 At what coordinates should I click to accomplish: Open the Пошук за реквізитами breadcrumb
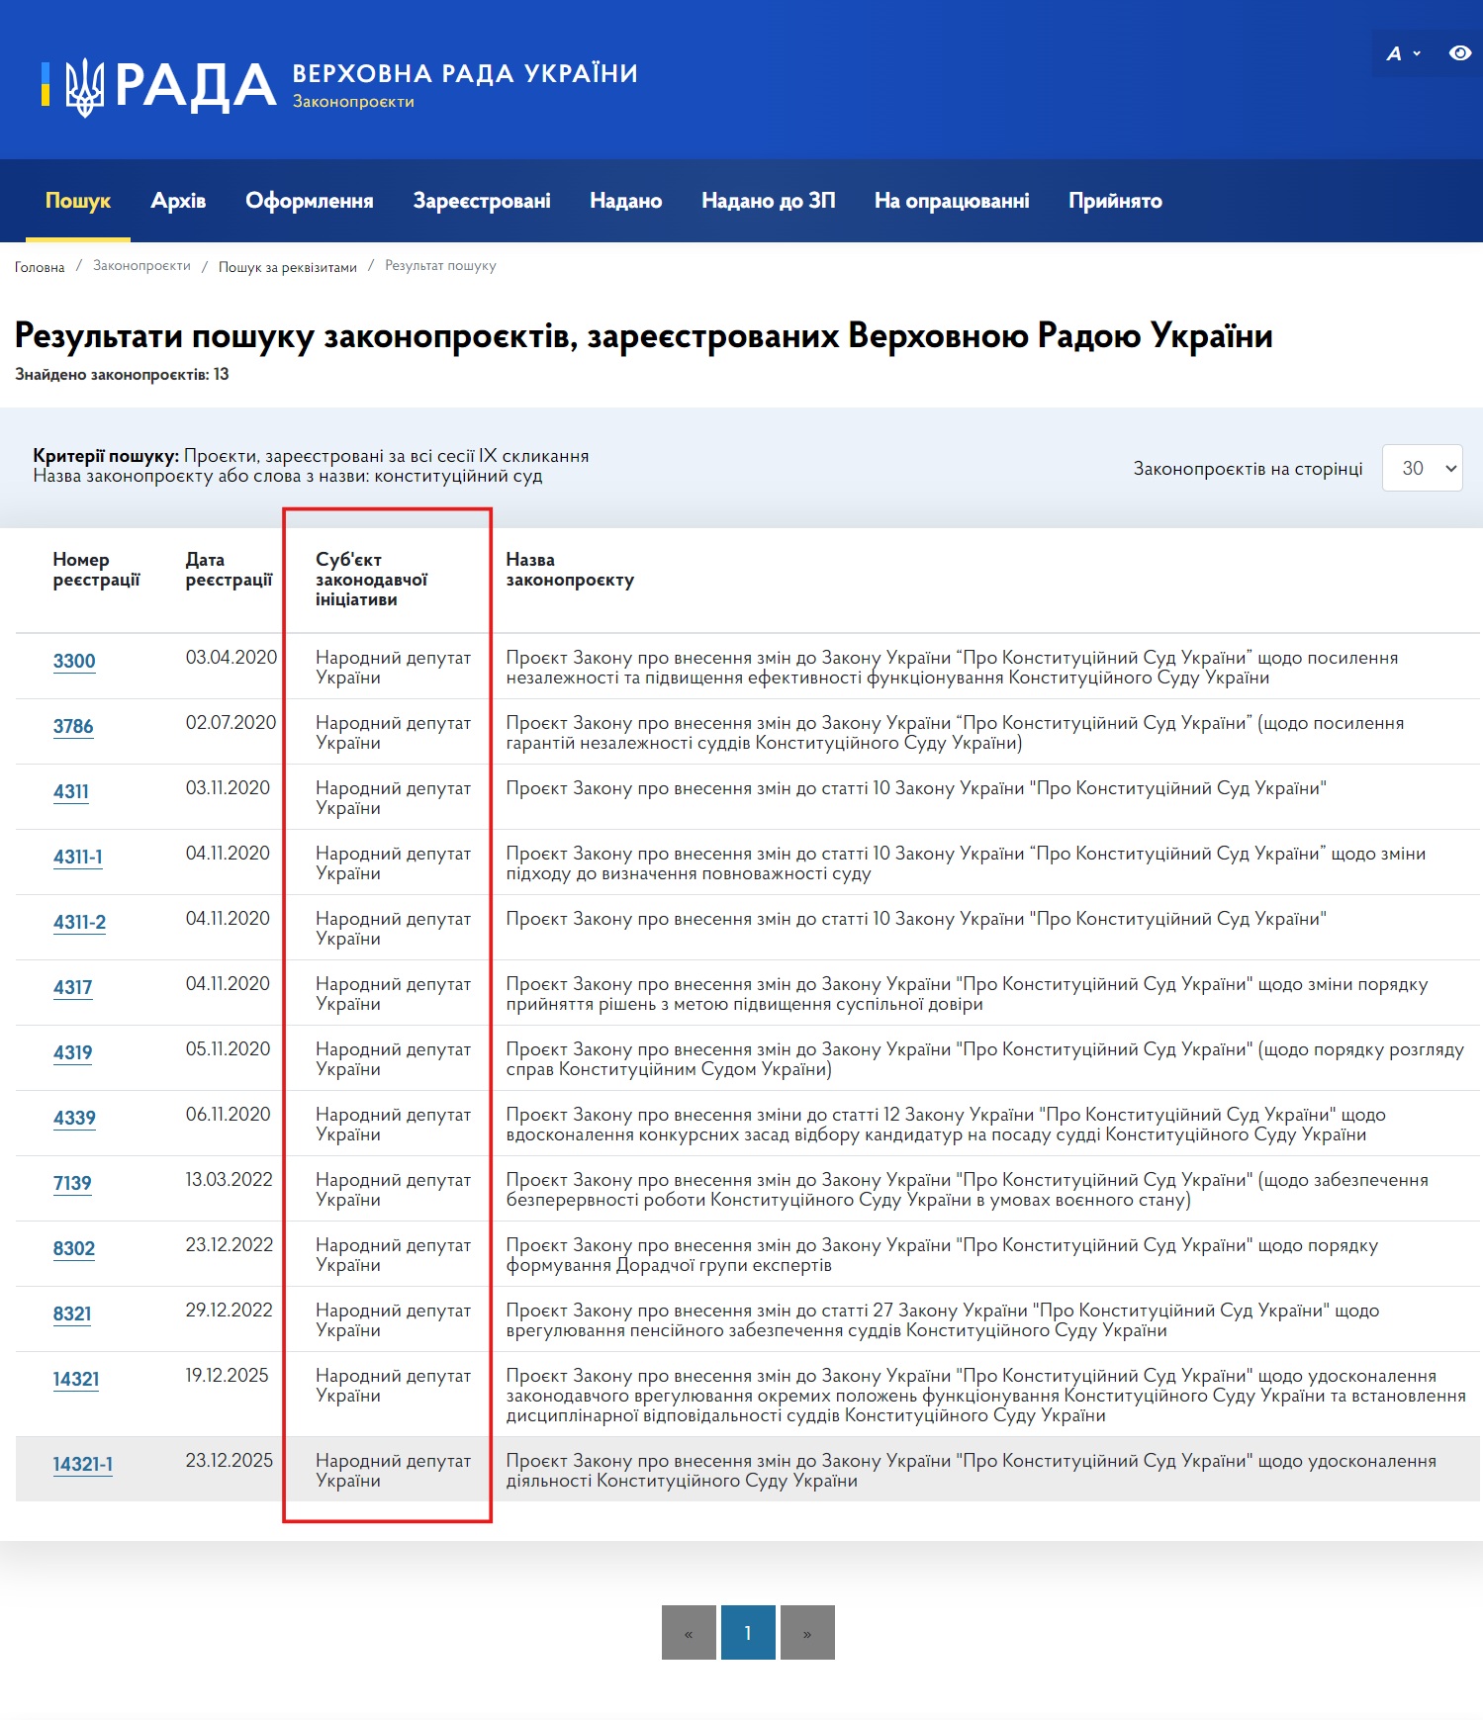point(288,267)
